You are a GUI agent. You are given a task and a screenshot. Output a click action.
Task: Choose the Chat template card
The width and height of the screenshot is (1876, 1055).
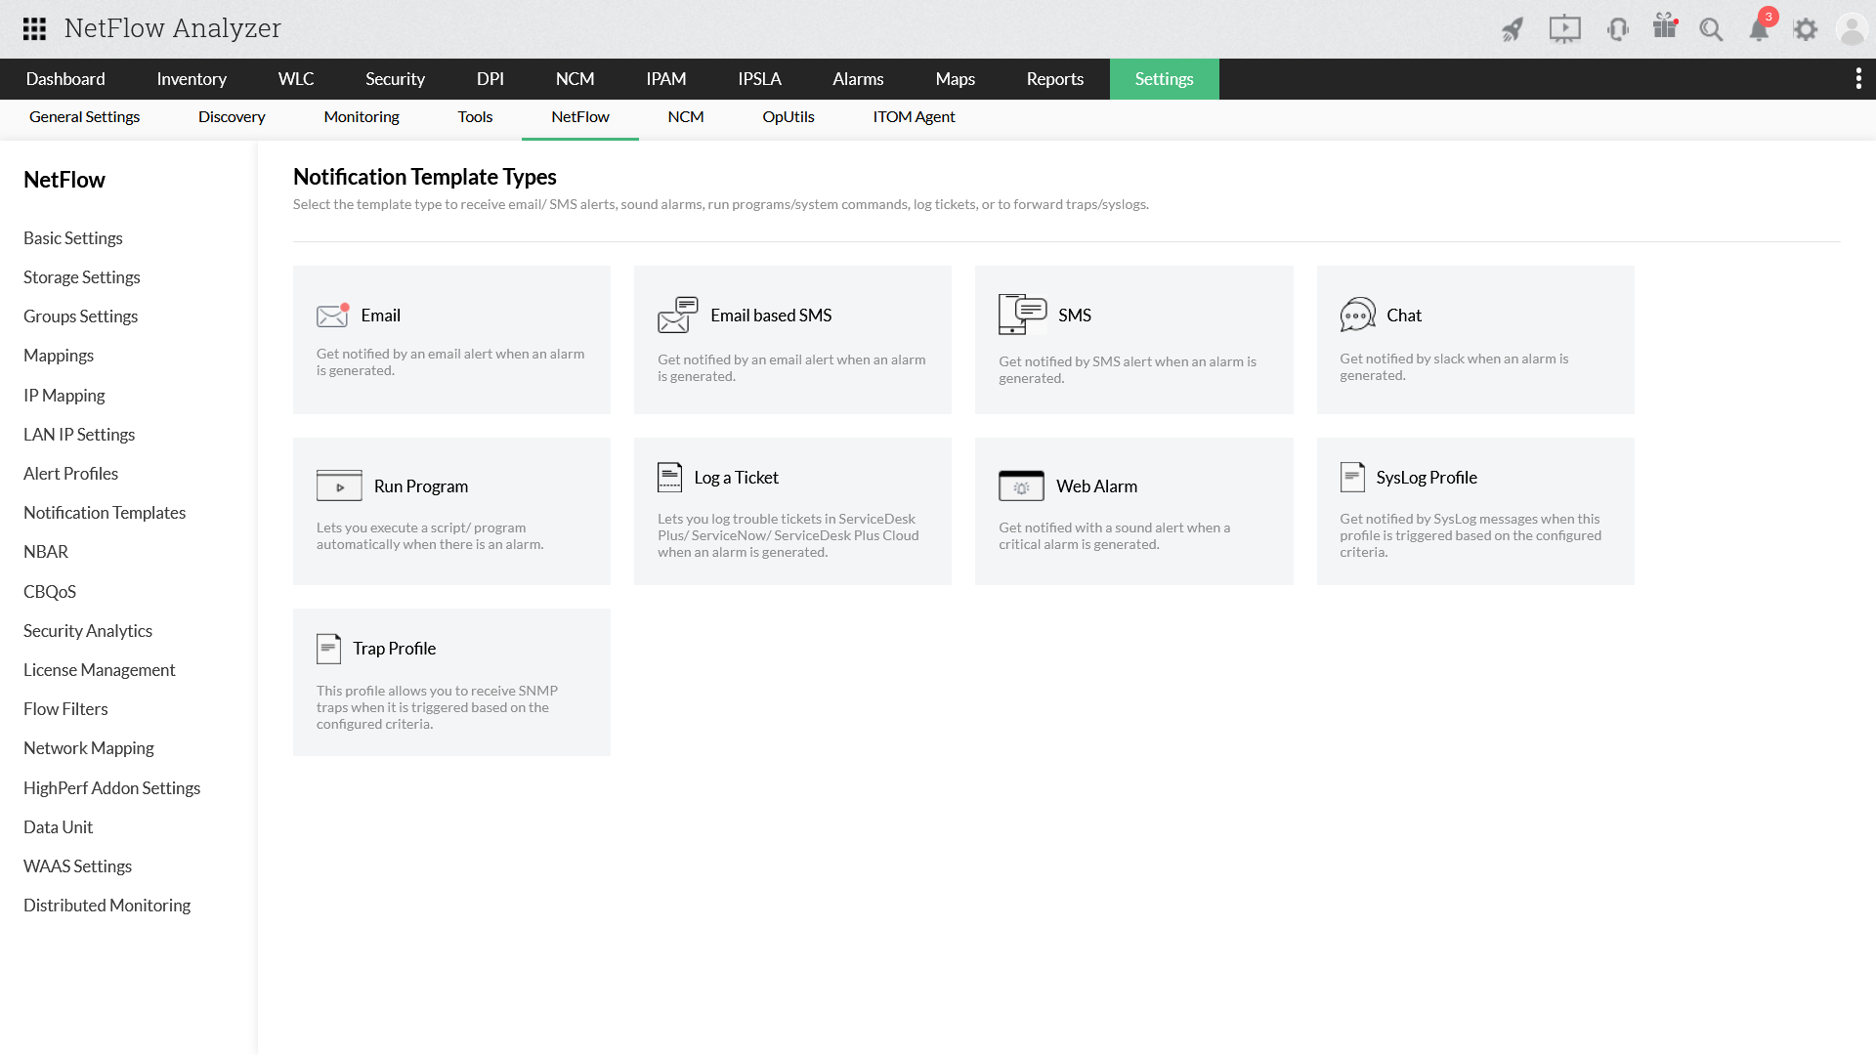1474,339
